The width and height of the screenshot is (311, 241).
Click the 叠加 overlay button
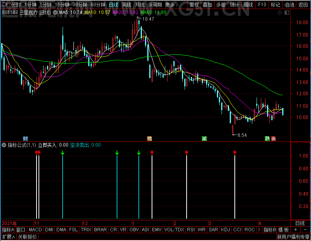coord(208,4)
